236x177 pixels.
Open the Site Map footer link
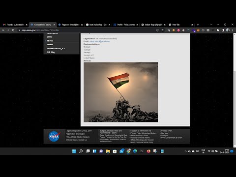pyautogui.click(x=165, y=133)
